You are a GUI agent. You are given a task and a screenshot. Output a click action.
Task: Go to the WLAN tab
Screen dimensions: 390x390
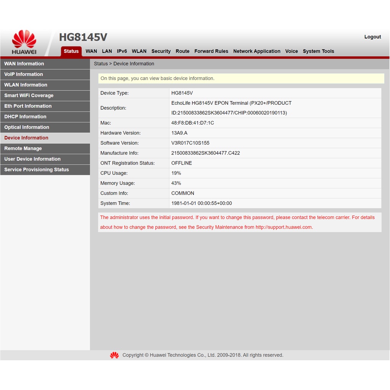coord(139,51)
